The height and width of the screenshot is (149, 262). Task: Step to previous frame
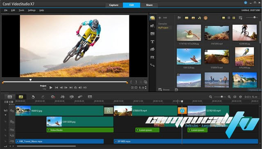click(x=61, y=87)
